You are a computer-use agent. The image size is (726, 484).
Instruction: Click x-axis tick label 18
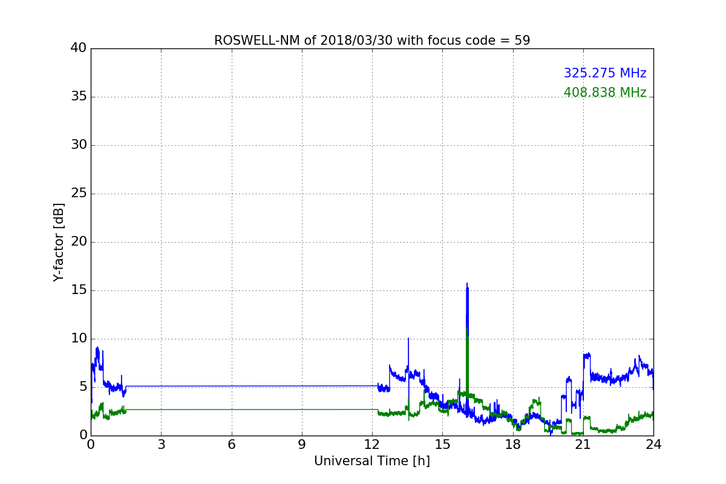(x=513, y=445)
